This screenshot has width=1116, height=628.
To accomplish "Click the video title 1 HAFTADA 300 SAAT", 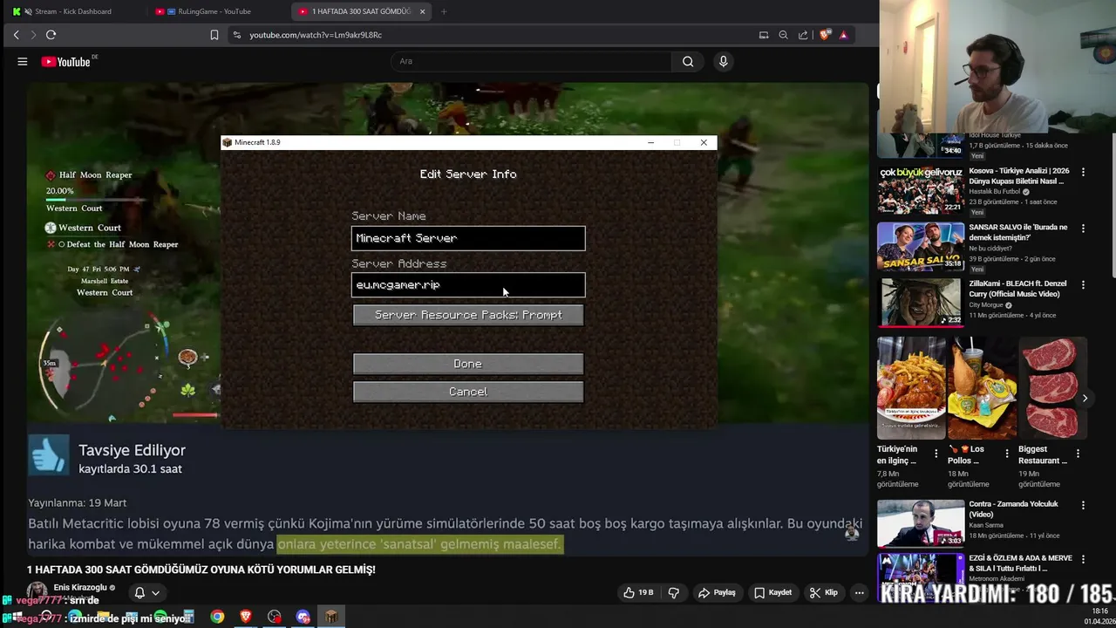I will click(201, 570).
